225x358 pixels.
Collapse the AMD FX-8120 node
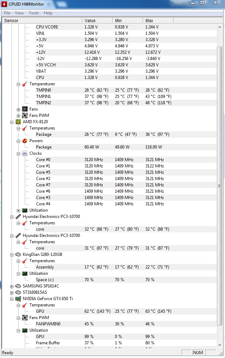click(12, 122)
